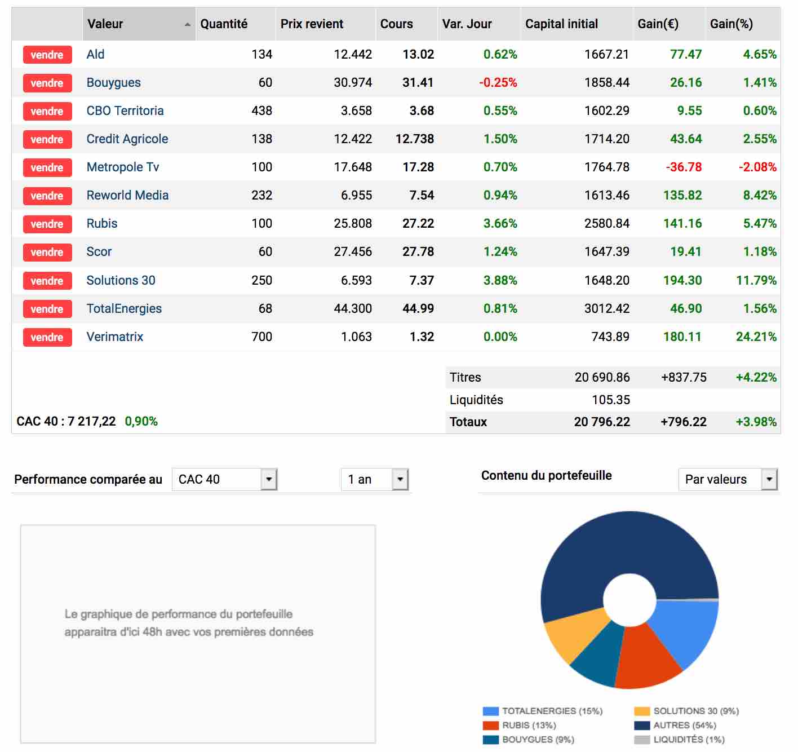Click vendre for Credit Agricole
The height and width of the screenshot is (752, 798).
[x=47, y=139]
